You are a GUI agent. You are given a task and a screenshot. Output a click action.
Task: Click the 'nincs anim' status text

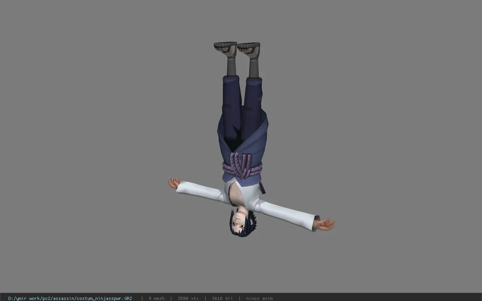tap(259, 298)
